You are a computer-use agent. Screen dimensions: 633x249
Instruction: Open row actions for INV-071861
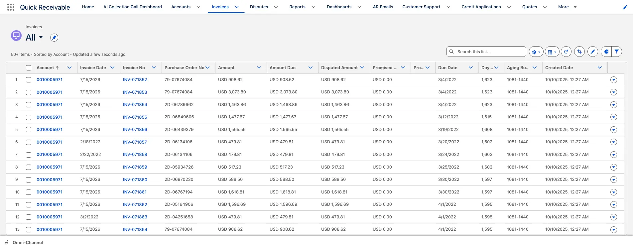click(x=614, y=192)
